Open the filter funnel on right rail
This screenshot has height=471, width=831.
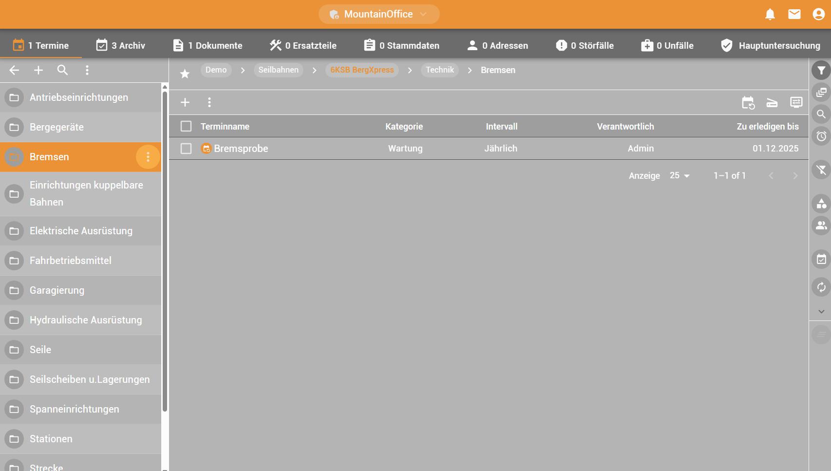(821, 71)
